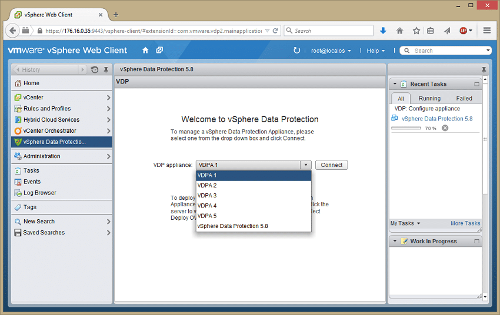Click the vSphere Data Protection task icon
Screen dimensions: 500x315
(395, 118)
